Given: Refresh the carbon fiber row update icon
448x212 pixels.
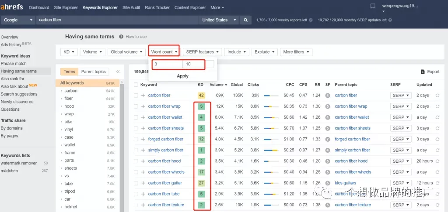Looking at the screenshot, I should point(437,96).
